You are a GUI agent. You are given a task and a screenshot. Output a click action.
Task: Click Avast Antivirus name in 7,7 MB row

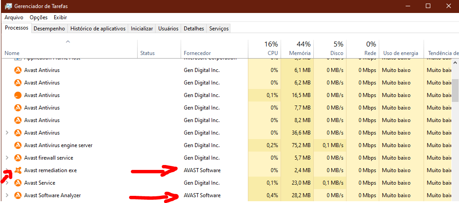[x=42, y=108]
